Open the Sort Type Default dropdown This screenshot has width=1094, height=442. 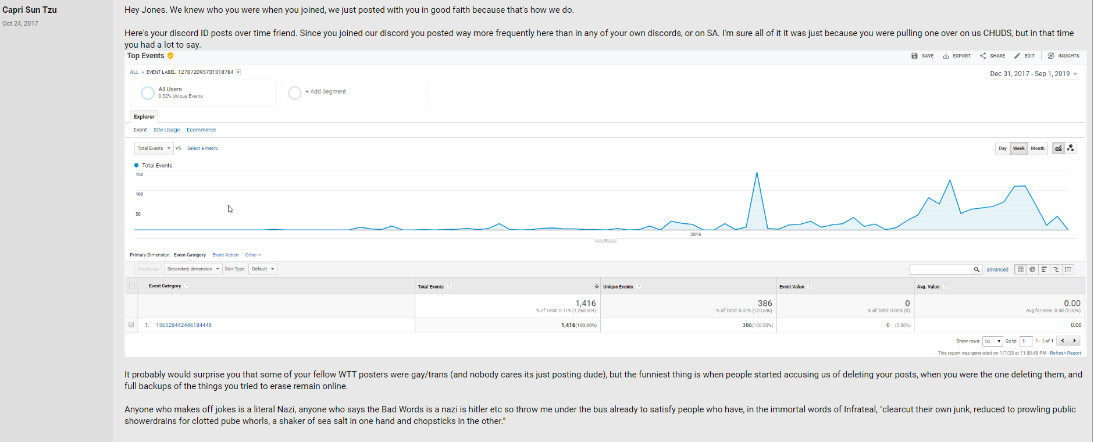263,269
